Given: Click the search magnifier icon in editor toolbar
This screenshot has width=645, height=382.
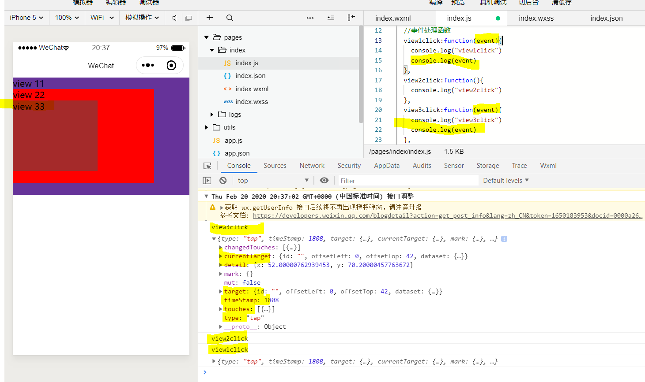Looking at the screenshot, I should click(229, 18).
